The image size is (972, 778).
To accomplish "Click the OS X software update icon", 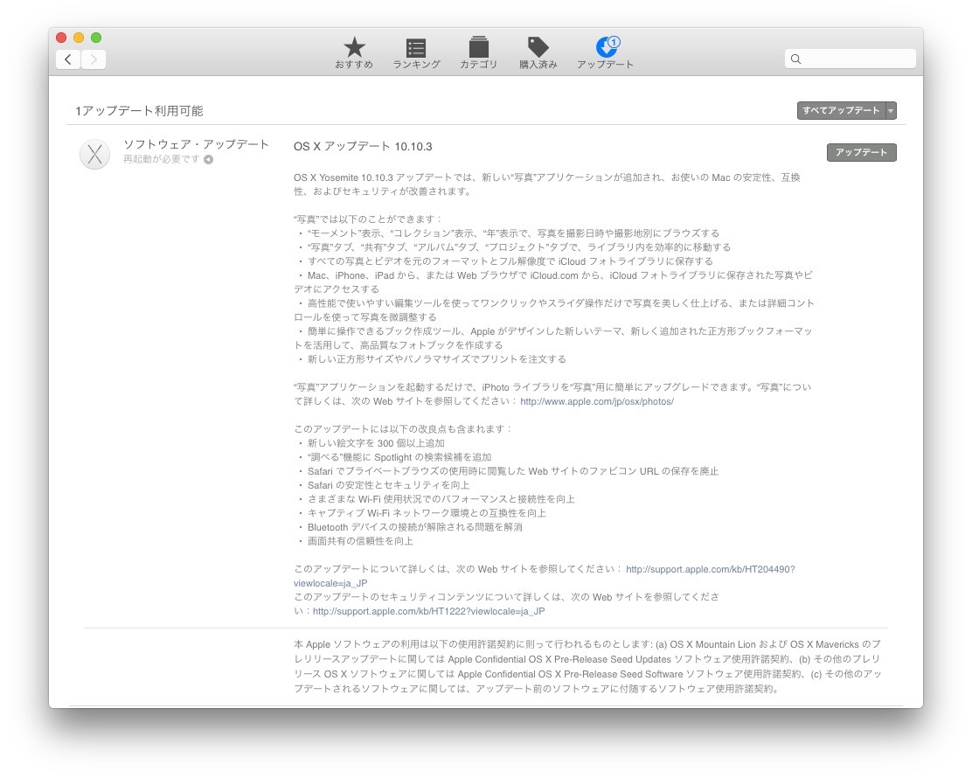I will (x=95, y=154).
